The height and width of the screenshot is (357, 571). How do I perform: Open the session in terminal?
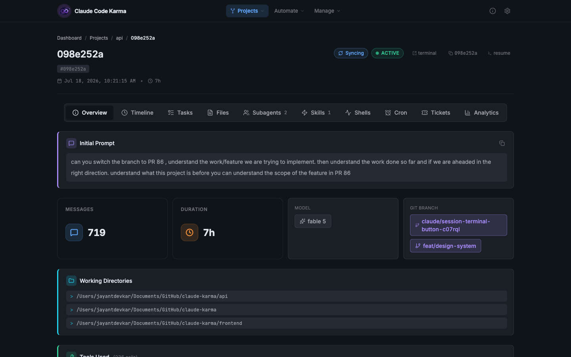tap(424, 53)
